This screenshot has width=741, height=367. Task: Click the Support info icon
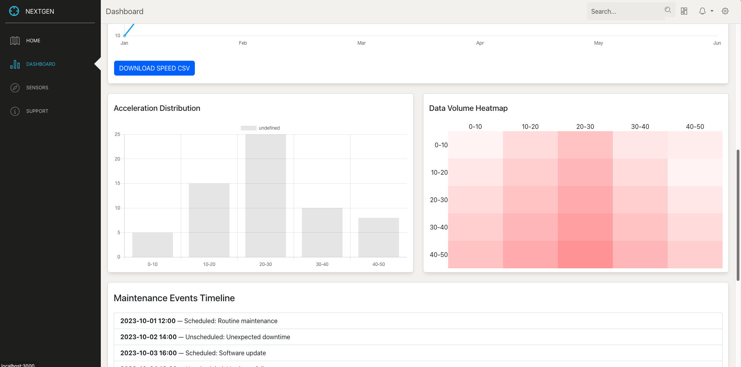pyautogui.click(x=15, y=111)
